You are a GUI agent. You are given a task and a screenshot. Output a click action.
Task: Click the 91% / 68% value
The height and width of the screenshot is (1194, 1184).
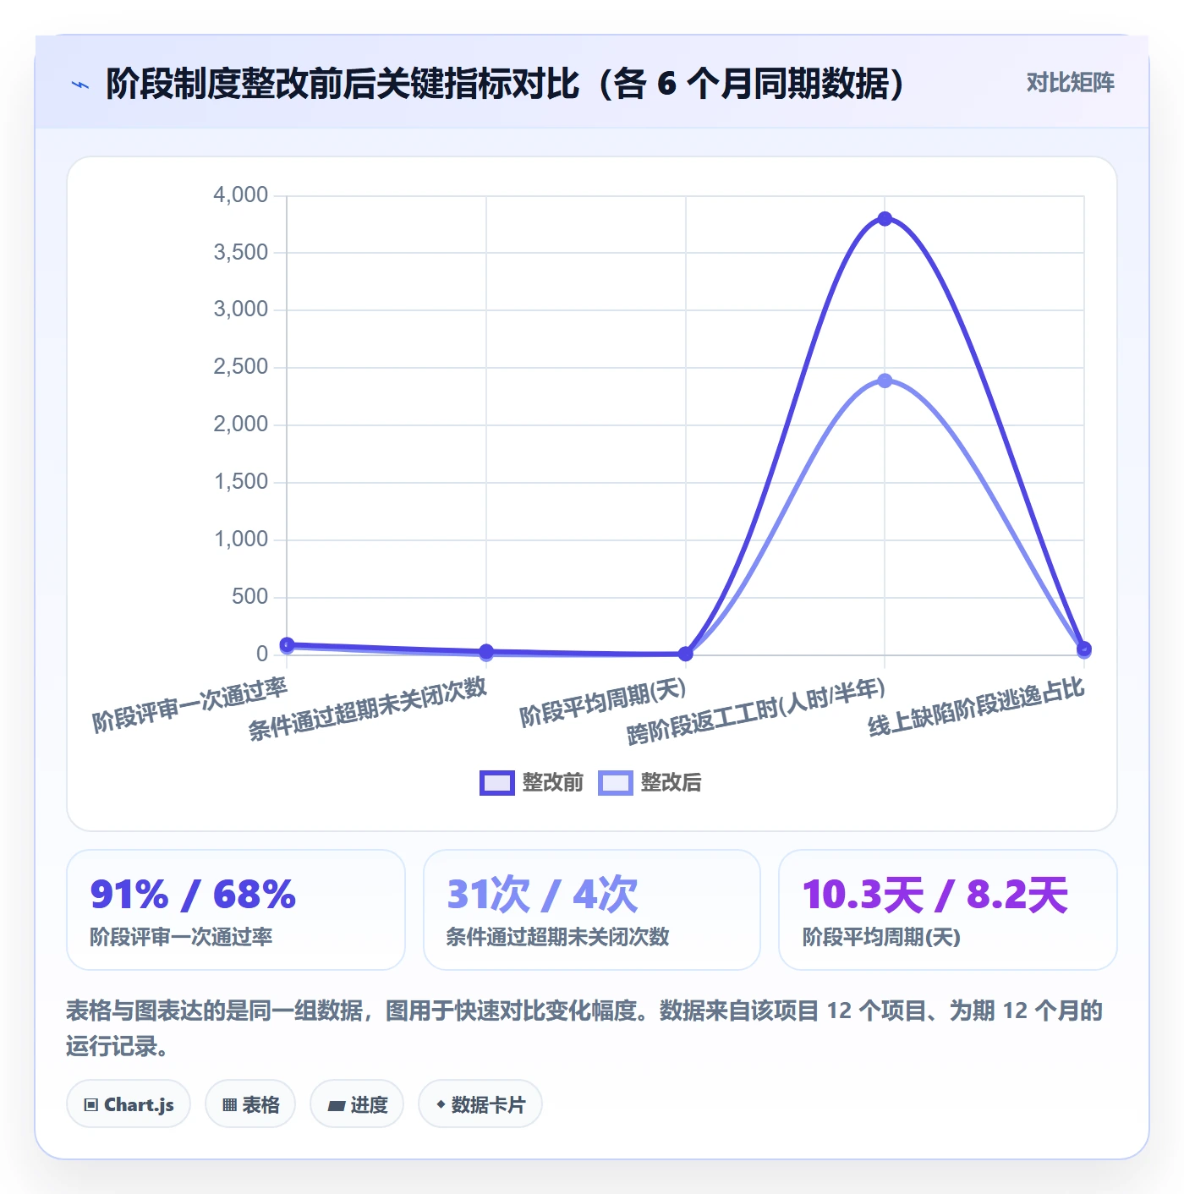point(193,895)
